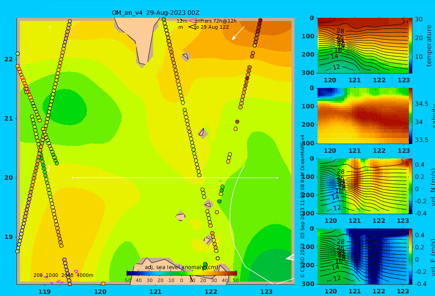Click the sea level anomaly colorbar on the map
Image resolution: width=435 pixels, height=296 pixels.
[x=182, y=273]
